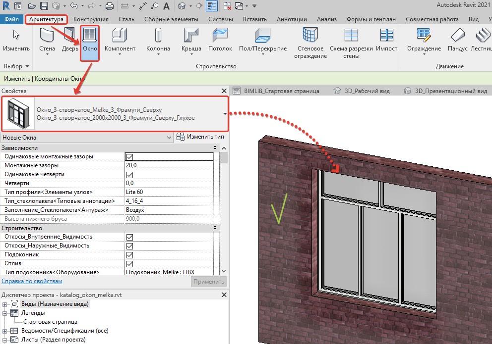Collapse the Зависимости properties section
This screenshot has height=344, width=492.
pyautogui.click(x=215, y=147)
